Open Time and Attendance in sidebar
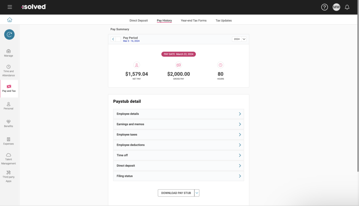Viewport: 359px width, 206px height. tap(9, 71)
